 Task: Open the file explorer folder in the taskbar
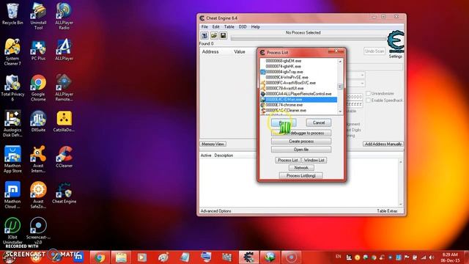[x=121, y=257]
